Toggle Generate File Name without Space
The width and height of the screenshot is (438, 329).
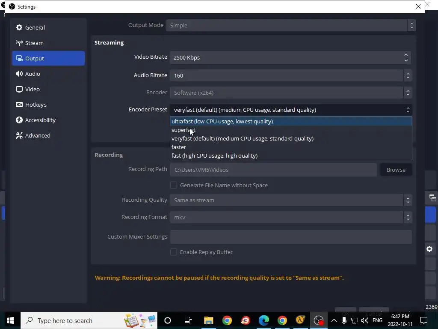coord(174,185)
